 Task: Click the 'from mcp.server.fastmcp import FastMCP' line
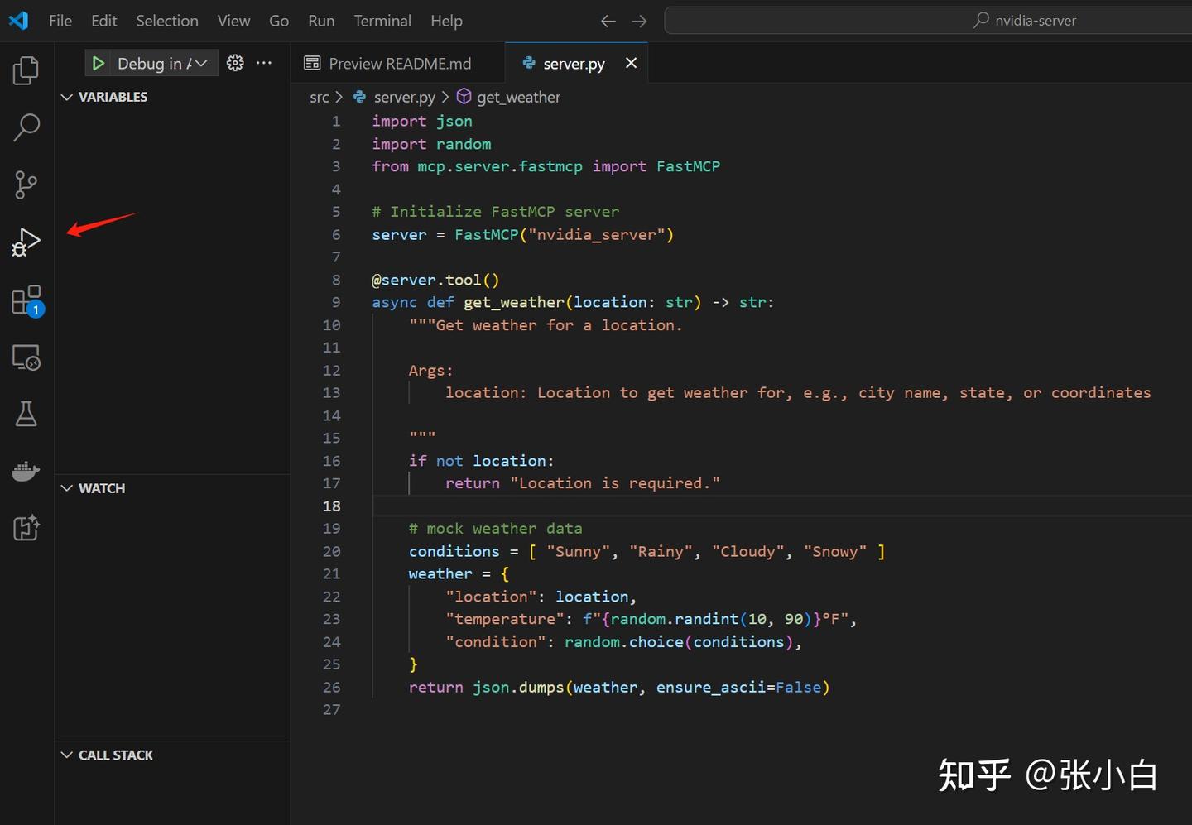pos(546,166)
